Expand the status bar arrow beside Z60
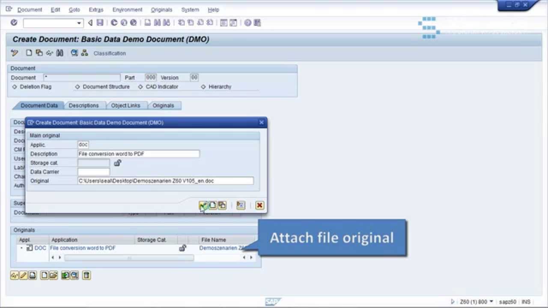The height and width of the screenshot is (308, 548). coord(453,302)
